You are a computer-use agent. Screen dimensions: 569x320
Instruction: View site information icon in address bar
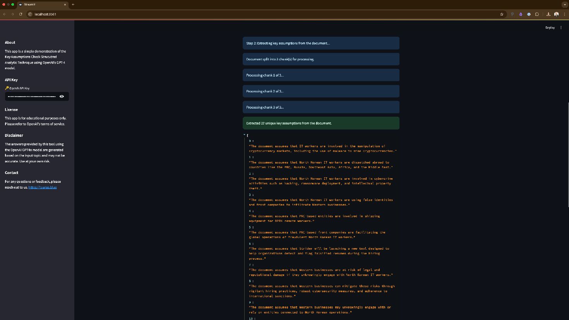[30, 14]
